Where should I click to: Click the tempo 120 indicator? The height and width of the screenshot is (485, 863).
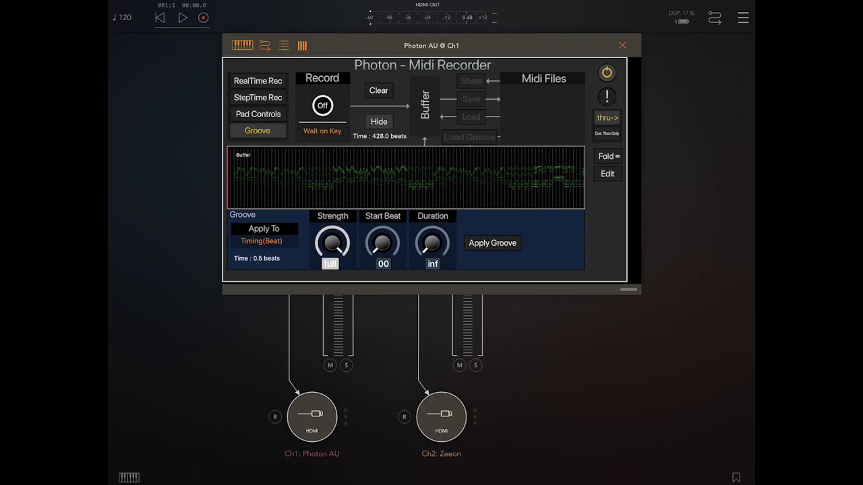click(x=122, y=18)
